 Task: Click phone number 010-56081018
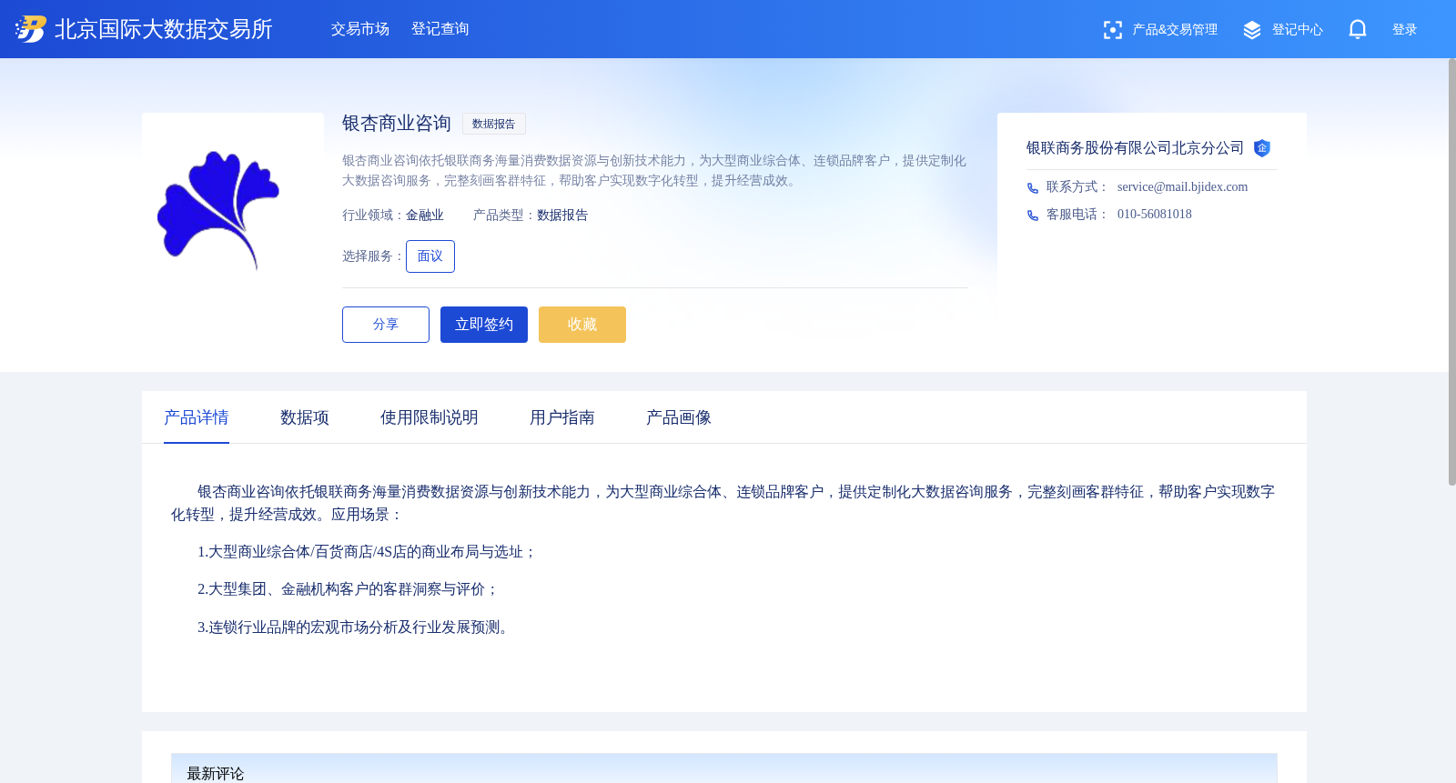(1155, 215)
